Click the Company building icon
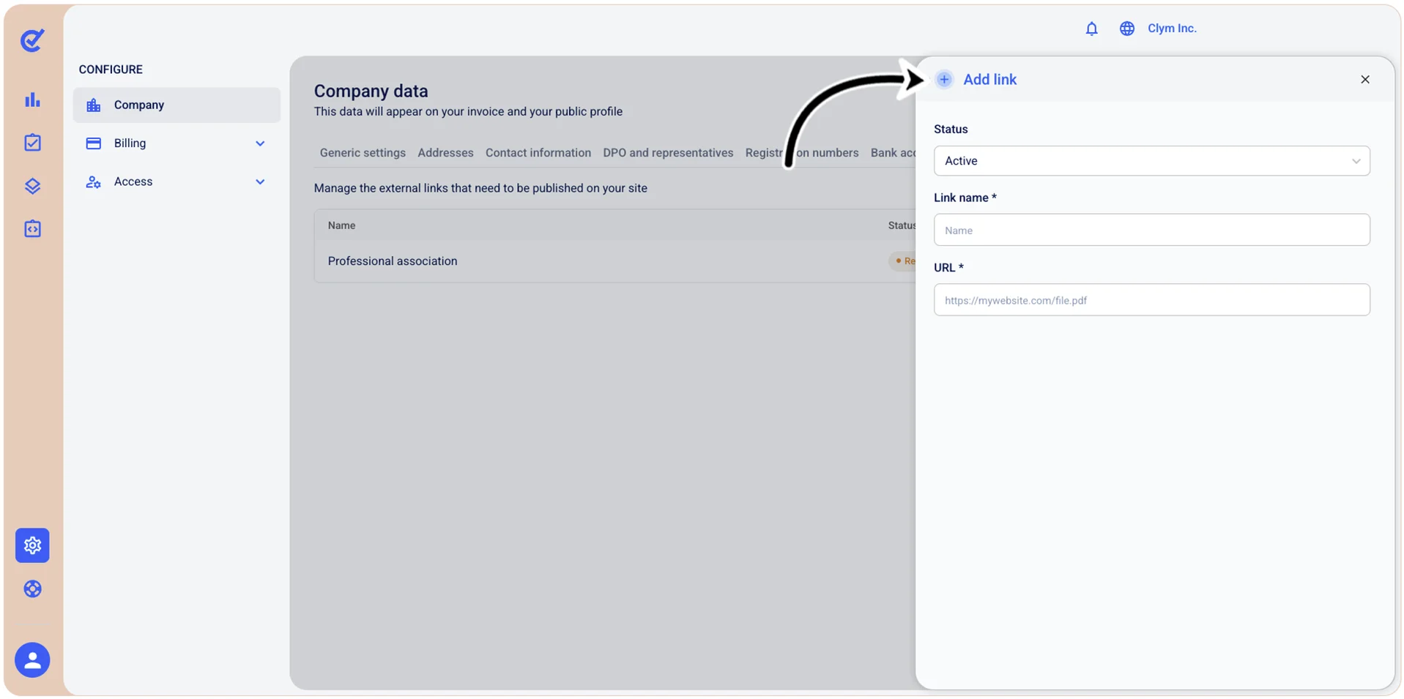1404x699 pixels. point(93,105)
